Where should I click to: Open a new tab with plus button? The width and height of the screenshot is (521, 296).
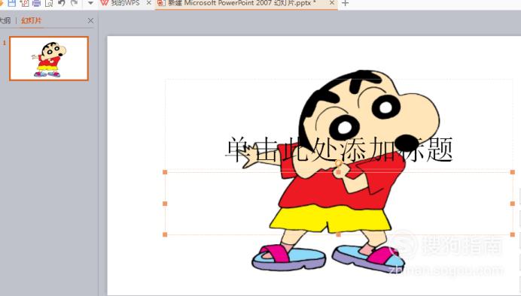point(346,3)
